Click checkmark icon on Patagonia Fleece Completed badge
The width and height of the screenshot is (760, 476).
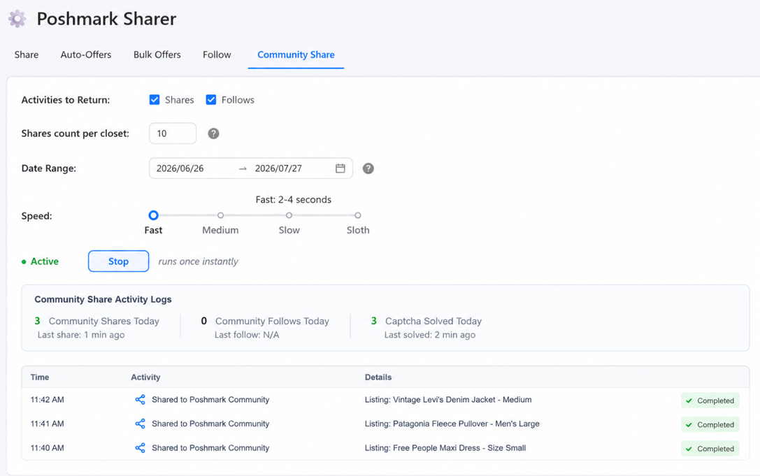689,425
